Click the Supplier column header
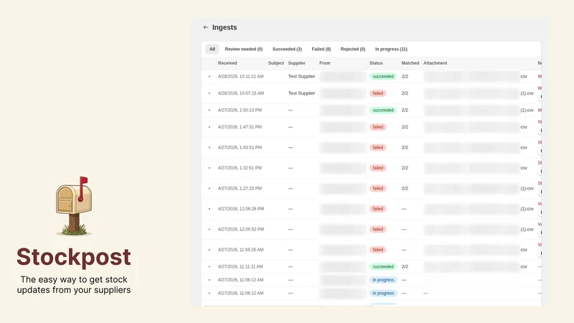Image resolution: width=574 pixels, height=323 pixels. 296,63
